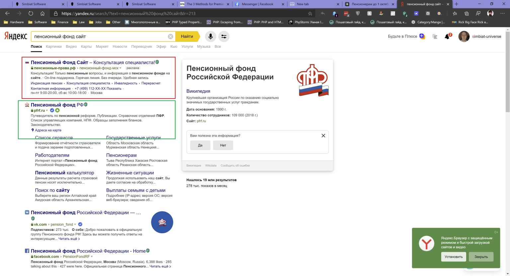Click the browser profile avatar in toolbar
This screenshot has height=276, width=510.
coord(490,14)
